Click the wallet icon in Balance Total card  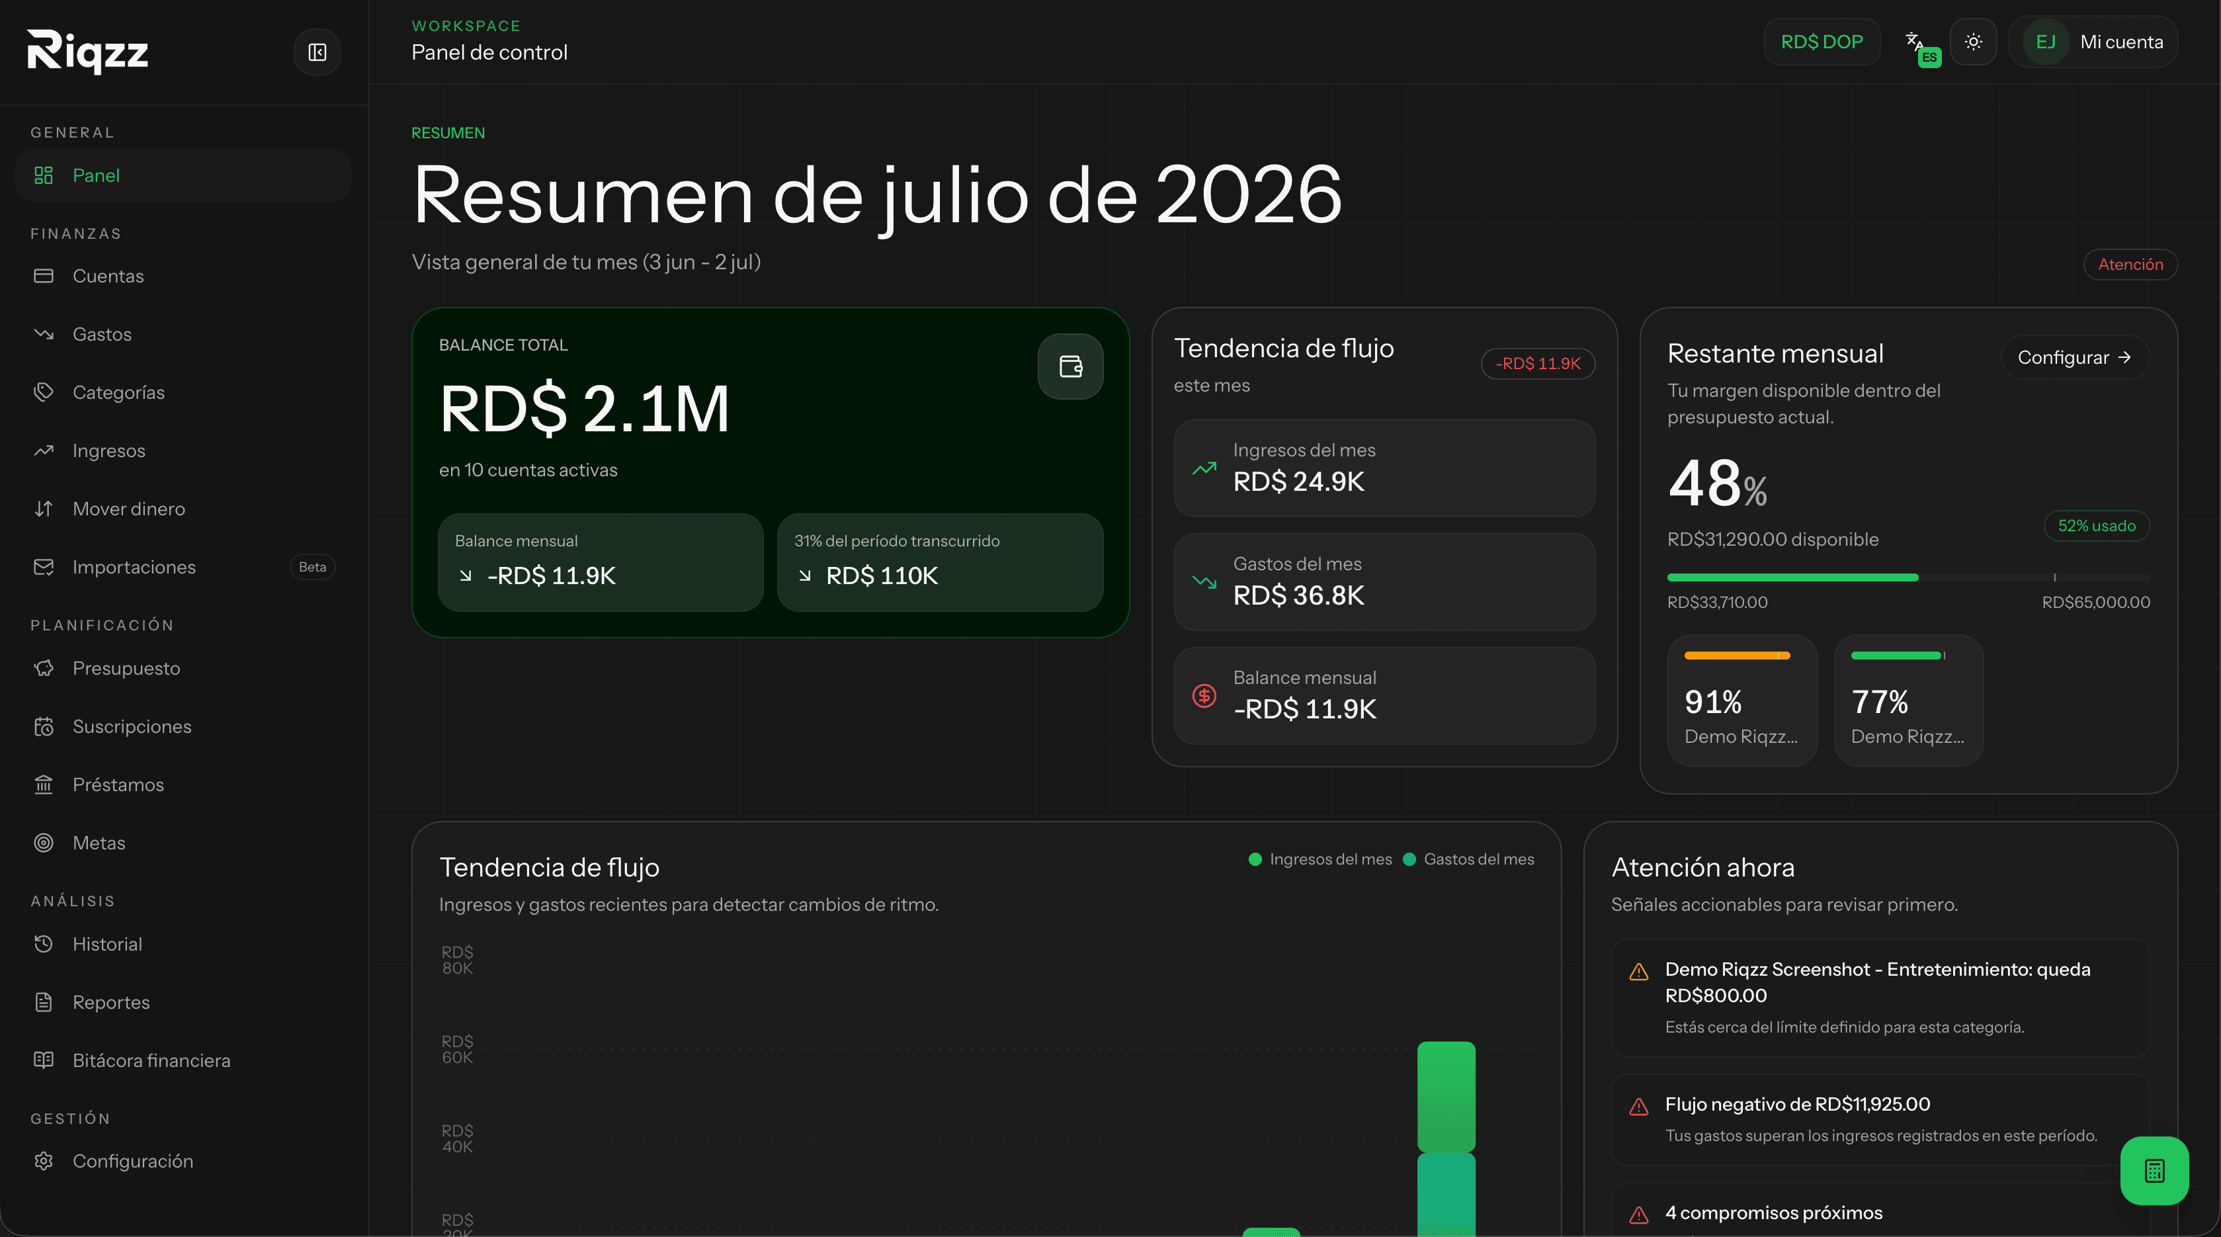1070,366
